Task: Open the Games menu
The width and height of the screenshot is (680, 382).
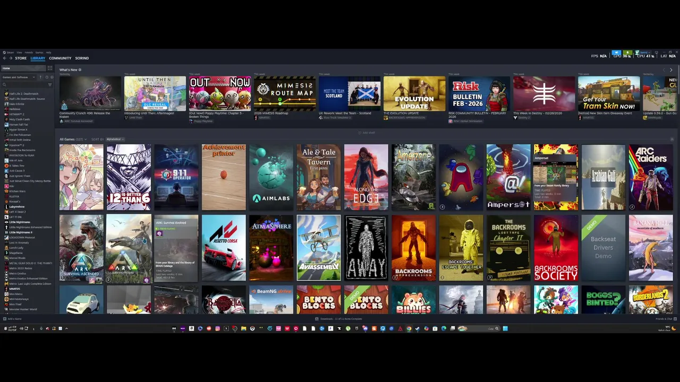Action: pos(39,53)
